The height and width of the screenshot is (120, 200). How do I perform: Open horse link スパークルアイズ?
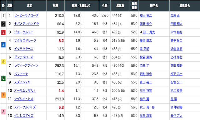point(25,107)
